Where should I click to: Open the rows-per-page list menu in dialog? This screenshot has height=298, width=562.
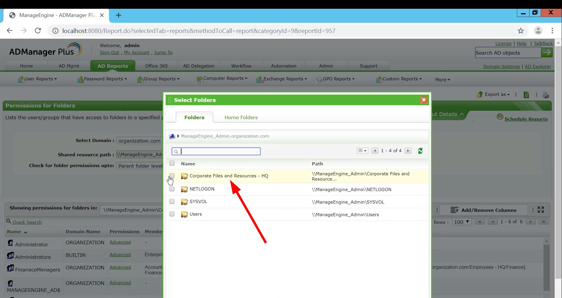(x=362, y=151)
